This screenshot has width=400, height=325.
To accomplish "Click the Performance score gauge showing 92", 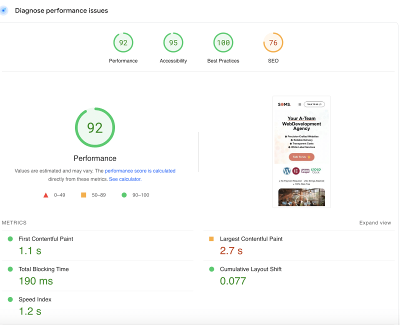I will pyautogui.click(x=123, y=43).
